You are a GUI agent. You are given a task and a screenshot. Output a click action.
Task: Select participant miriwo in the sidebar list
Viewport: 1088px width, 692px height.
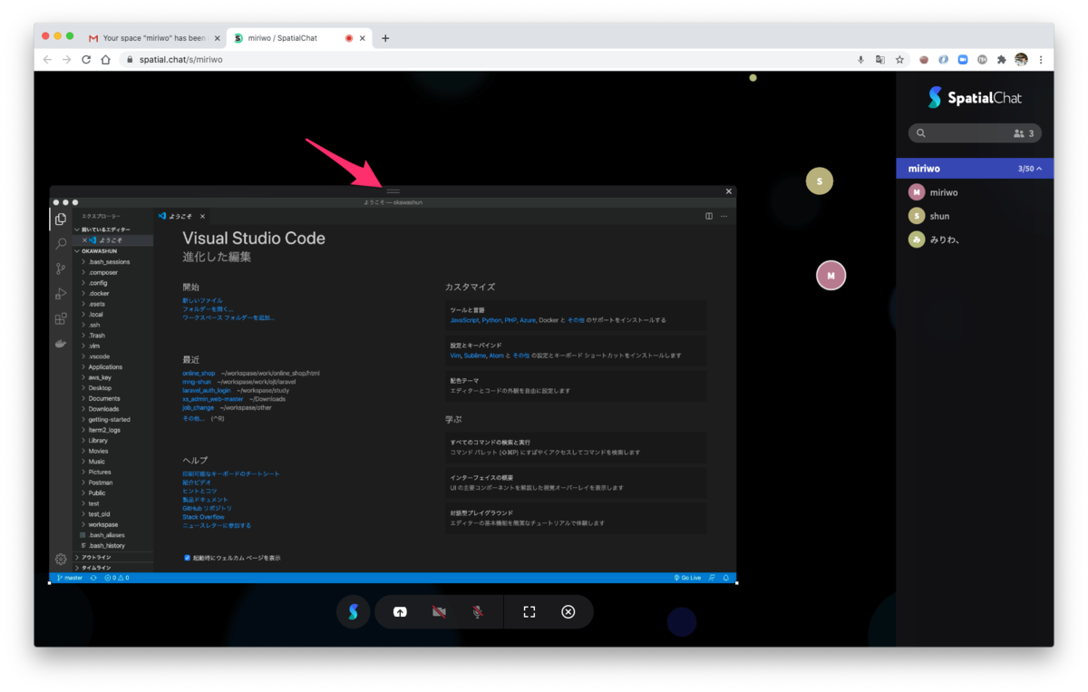pos(975,192)
